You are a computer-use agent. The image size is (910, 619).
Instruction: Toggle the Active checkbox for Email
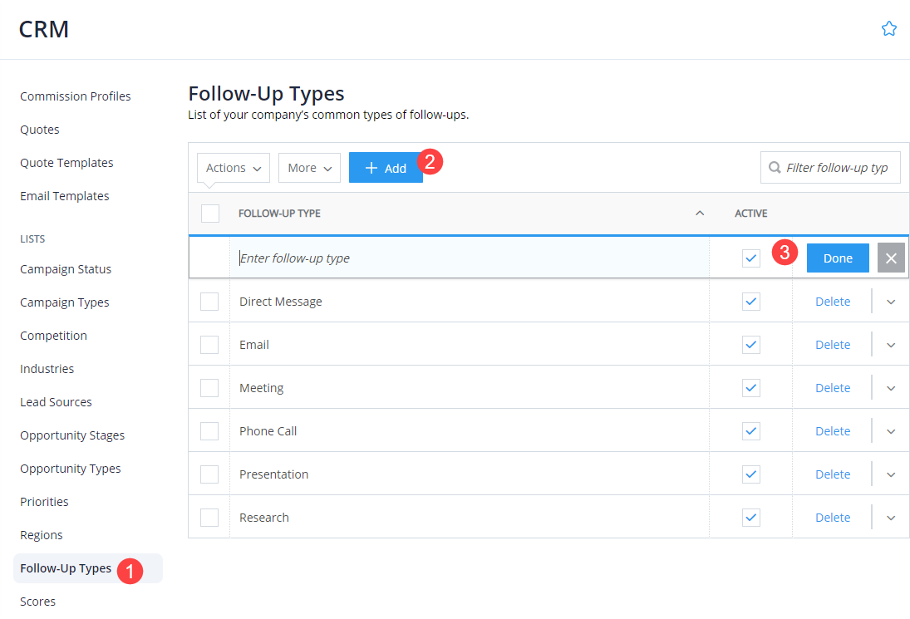(750, 344)
